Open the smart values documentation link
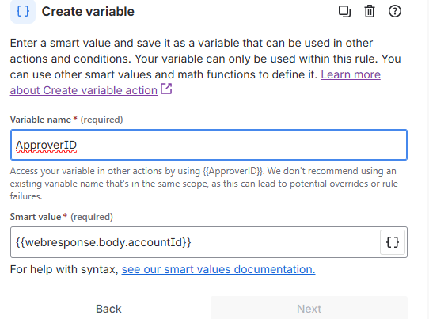 (218, 269)
